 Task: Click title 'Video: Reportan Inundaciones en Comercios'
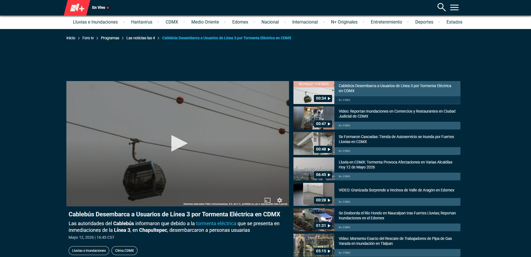point(397,114)
